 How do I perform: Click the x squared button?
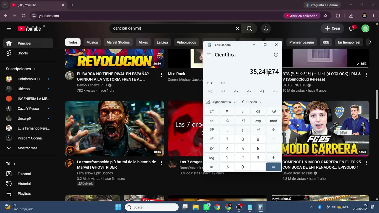(212, 121)
